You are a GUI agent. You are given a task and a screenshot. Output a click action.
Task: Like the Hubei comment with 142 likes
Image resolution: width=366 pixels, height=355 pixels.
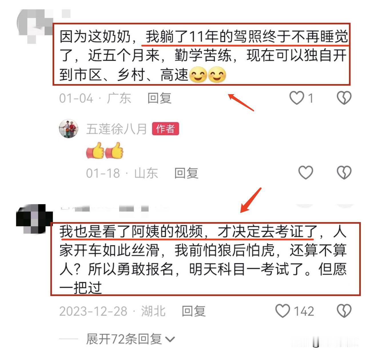pyautogui.click(x=283, y=311)
